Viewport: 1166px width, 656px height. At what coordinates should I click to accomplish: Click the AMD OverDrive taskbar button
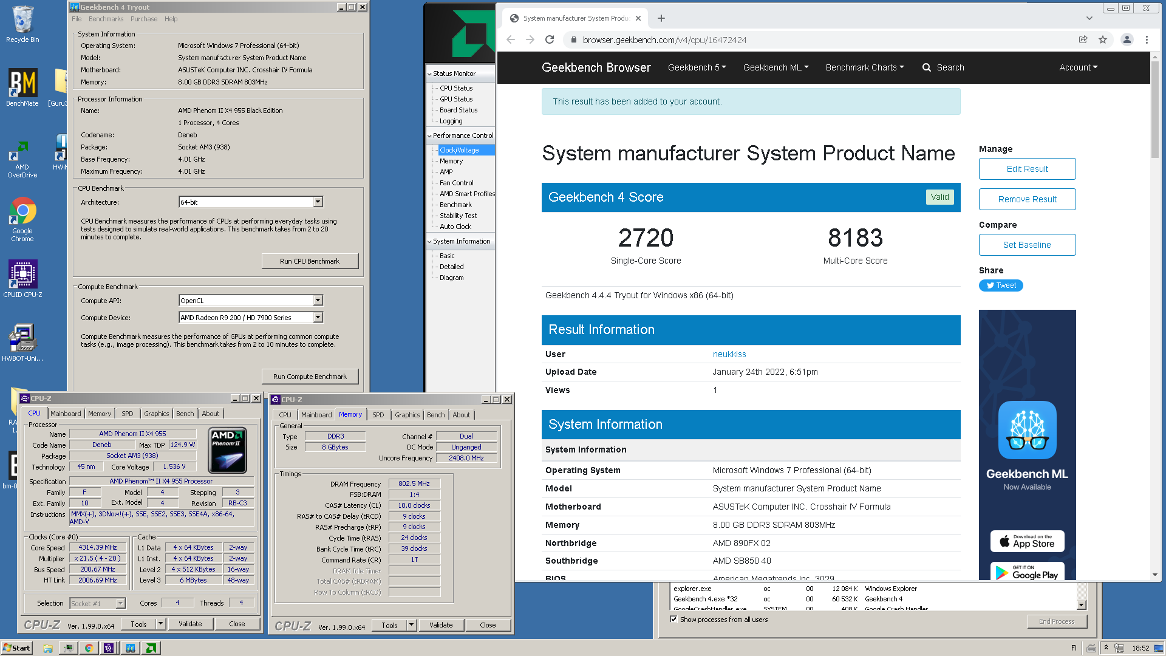(151, 648)
